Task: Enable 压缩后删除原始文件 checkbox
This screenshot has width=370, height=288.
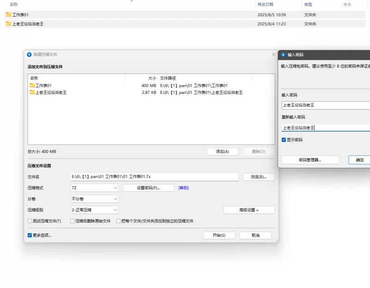Action: (x=72, y=221)
